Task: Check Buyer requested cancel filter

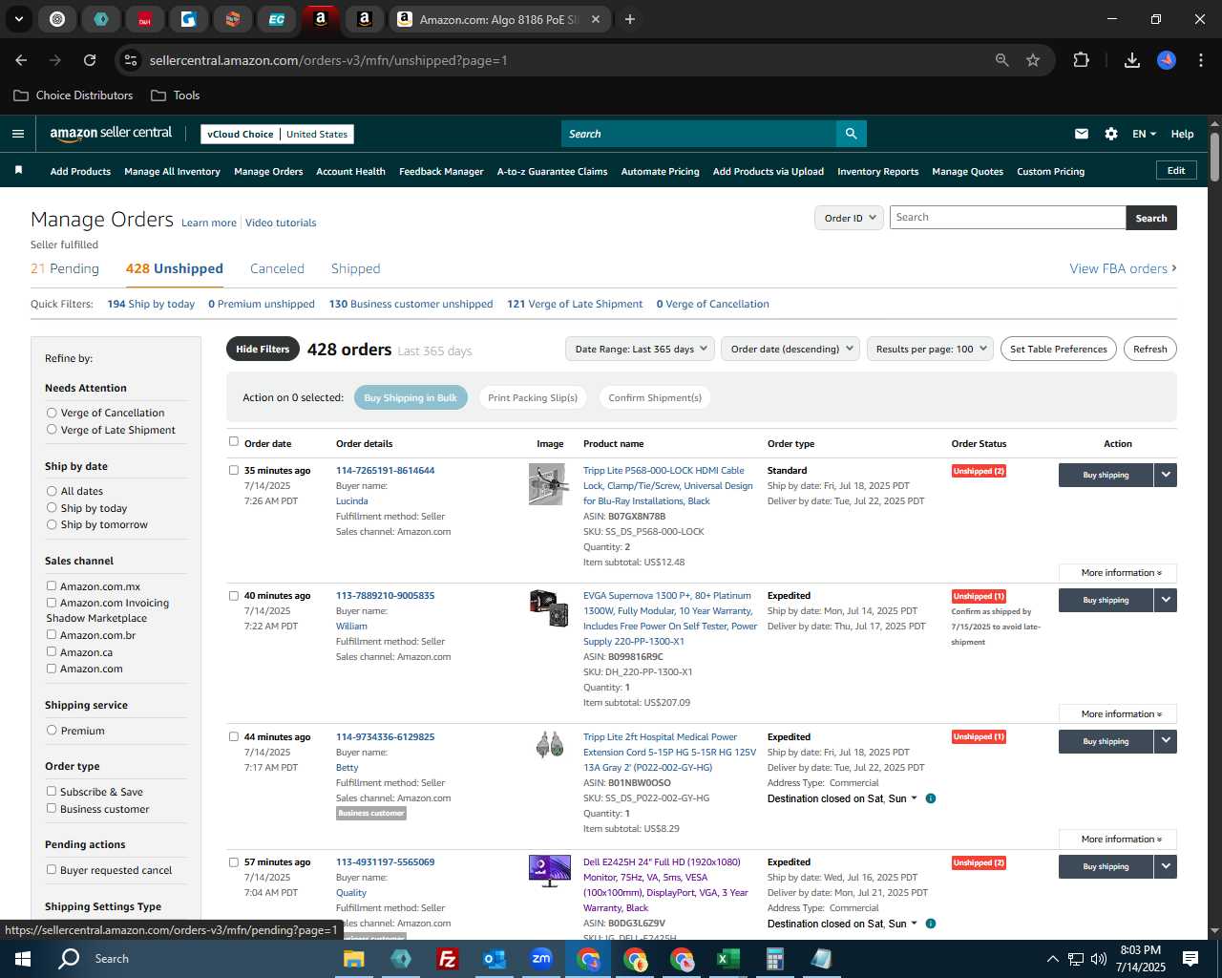Action: [x=52, y=870]
